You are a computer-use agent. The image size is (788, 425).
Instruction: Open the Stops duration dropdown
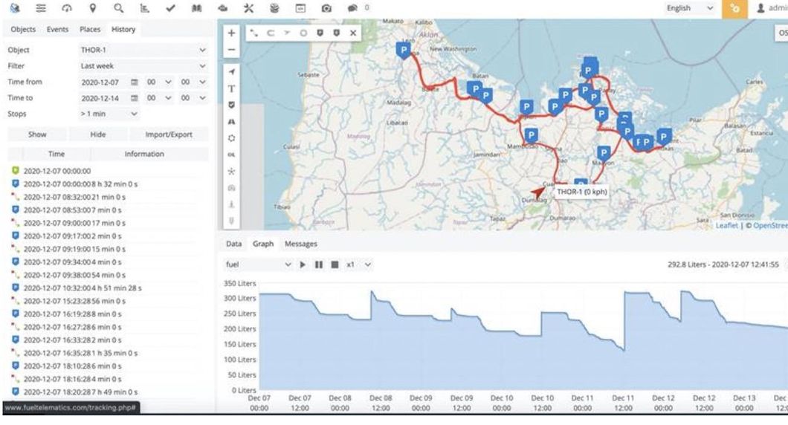(109, 114)
